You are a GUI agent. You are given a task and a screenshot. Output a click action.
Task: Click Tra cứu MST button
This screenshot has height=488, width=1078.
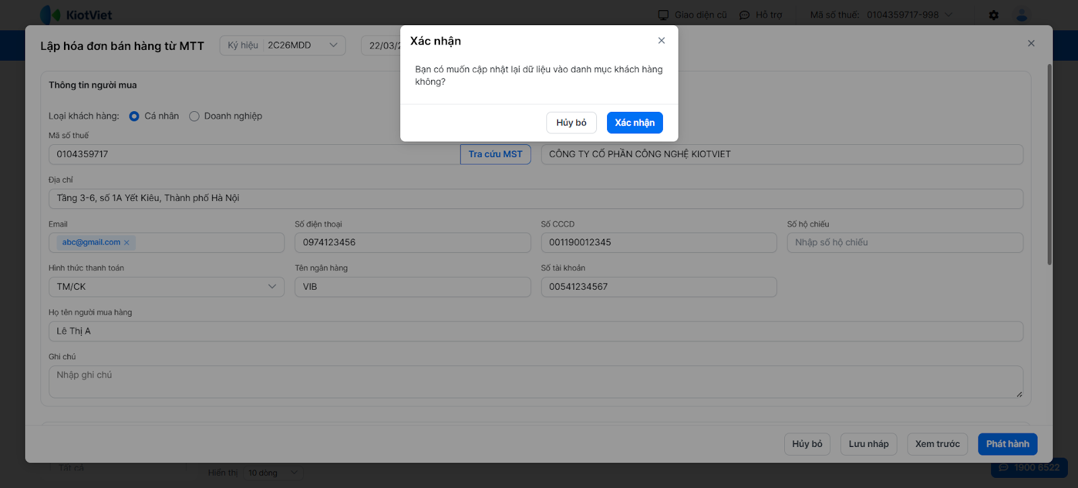tap(495, 154)
